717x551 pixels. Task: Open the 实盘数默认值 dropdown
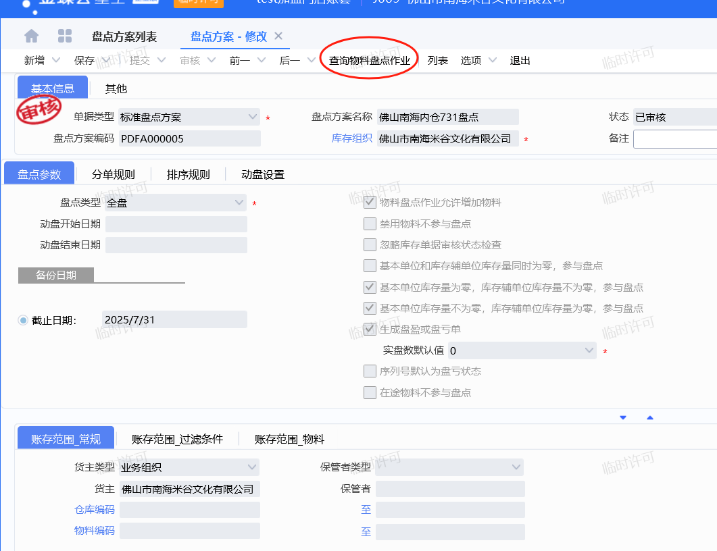point(522,350)
